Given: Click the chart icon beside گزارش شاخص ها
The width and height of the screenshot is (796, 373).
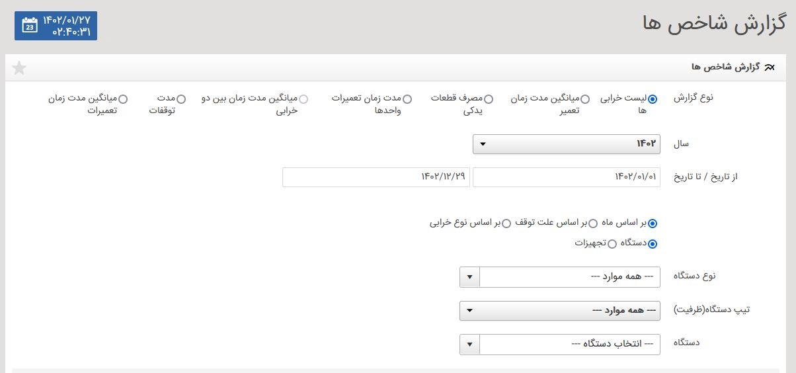Looking at the screenshot, I should (769, 67).
